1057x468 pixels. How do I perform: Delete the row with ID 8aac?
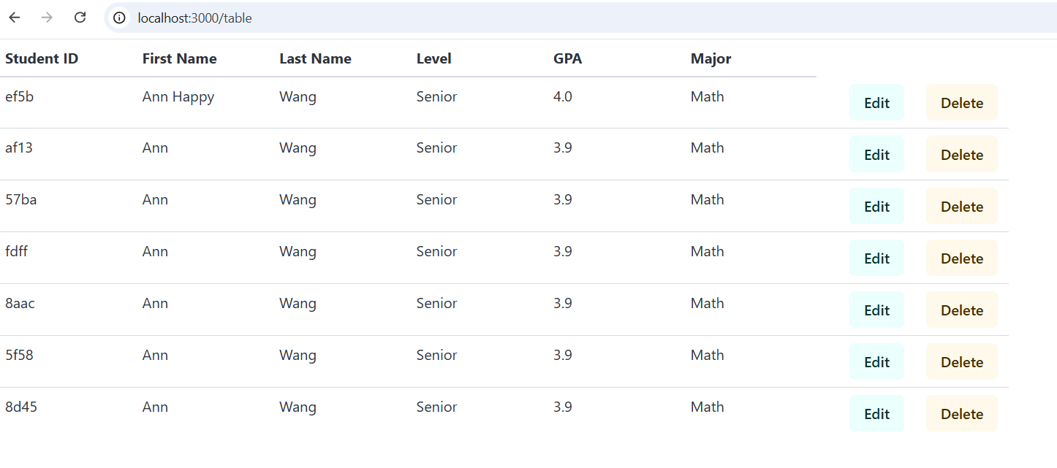coord(961,310)
